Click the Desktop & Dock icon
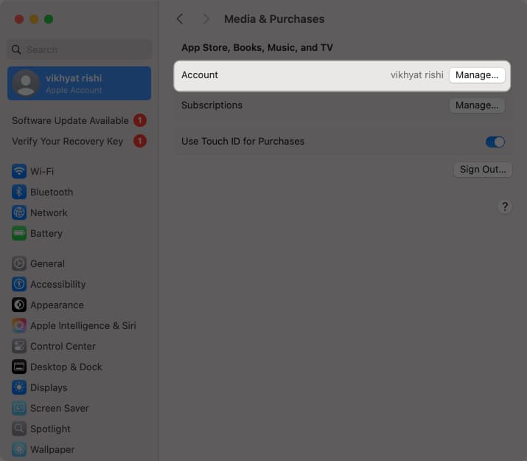 click(19, 367)
